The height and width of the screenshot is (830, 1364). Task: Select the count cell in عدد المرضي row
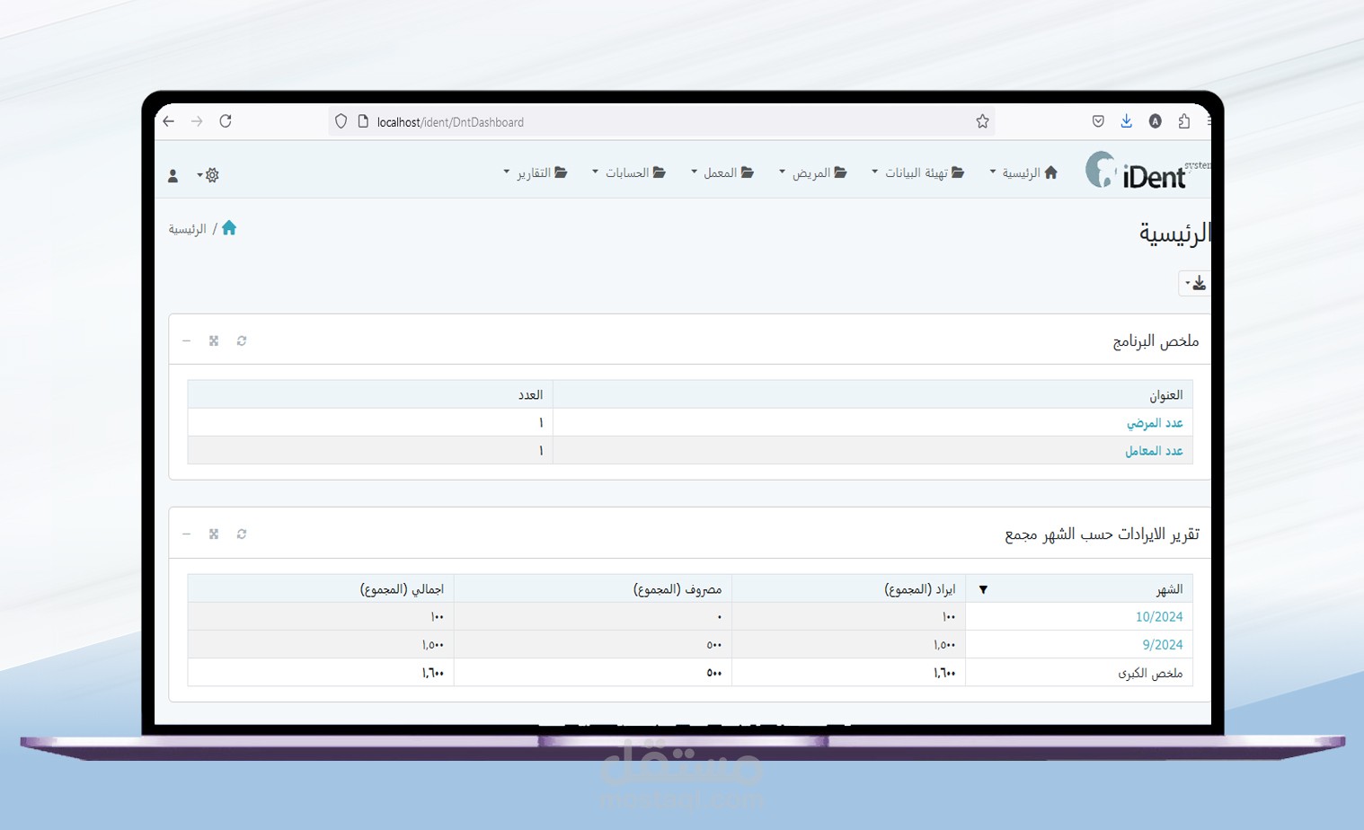(x=370, y=423)
